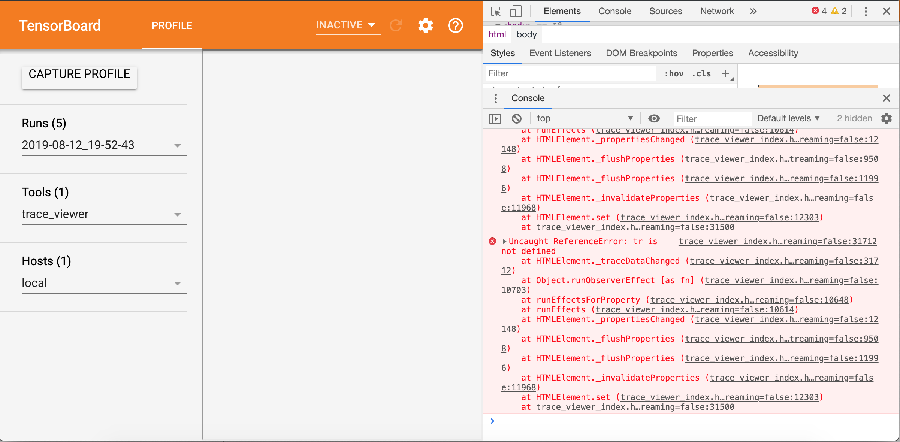The width and height of the screenshot is (900, 442).
Task: Expand the Uncaught ReferenceError details
Action: (504, 241)
